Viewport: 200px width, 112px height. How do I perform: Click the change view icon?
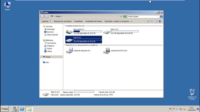click(x=148, y=21)
